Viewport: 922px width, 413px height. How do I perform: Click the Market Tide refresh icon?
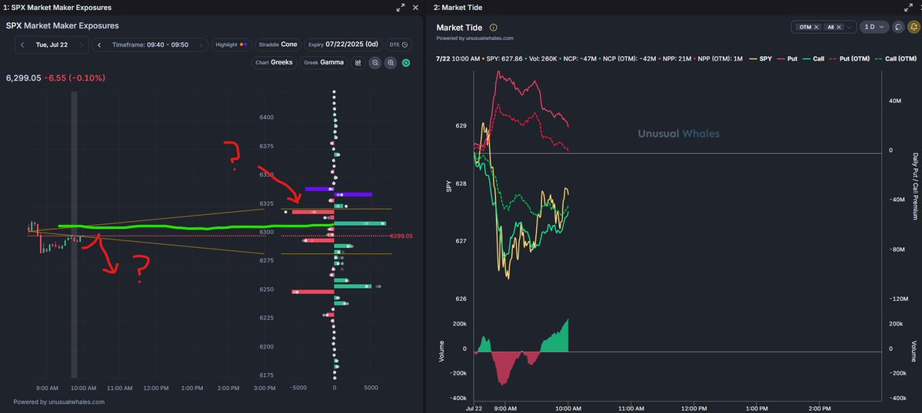click(898, 27)
